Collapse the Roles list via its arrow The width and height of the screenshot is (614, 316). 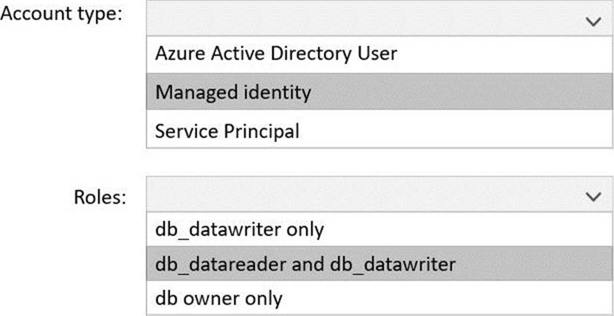(593, 197)
